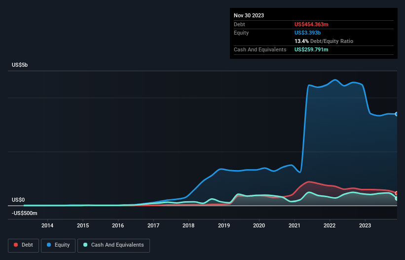Click the blue Equity end-point marker
The height and width of the screenshot is (260, 405).
(397, 114)
